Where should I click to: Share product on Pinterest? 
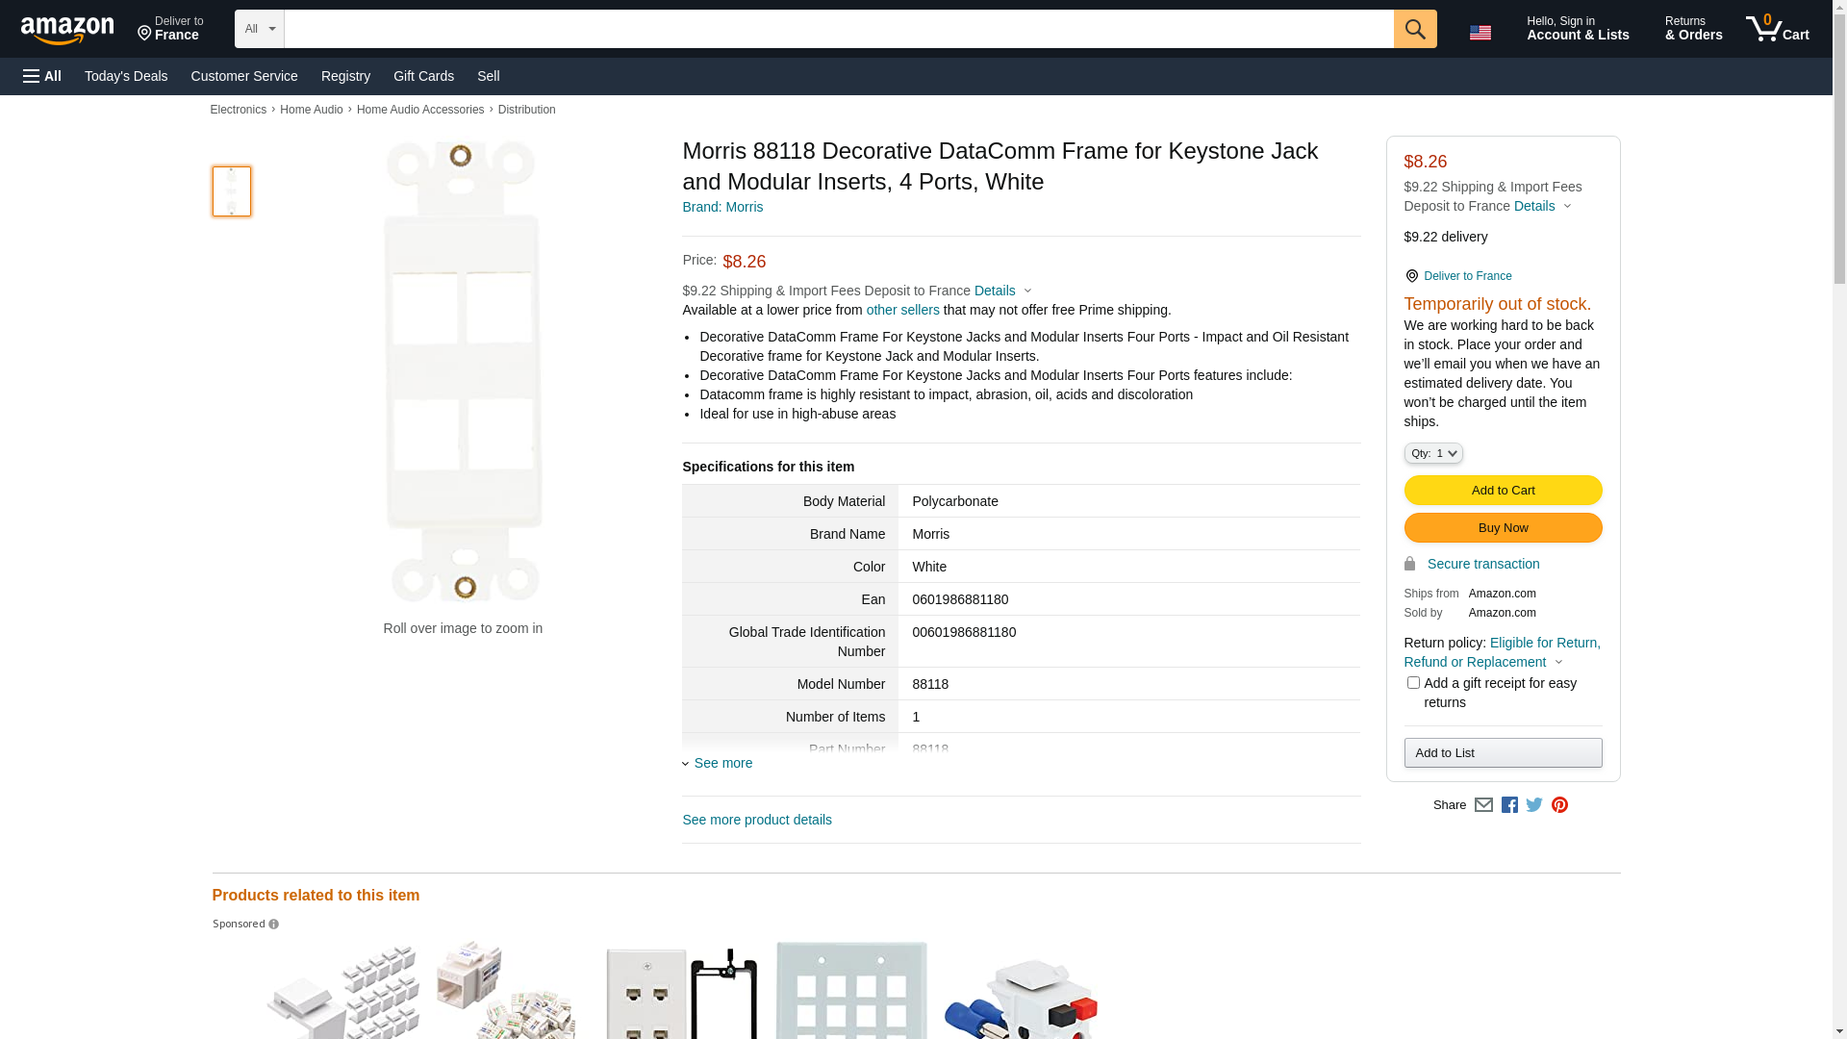click(x=1559, y=805)
